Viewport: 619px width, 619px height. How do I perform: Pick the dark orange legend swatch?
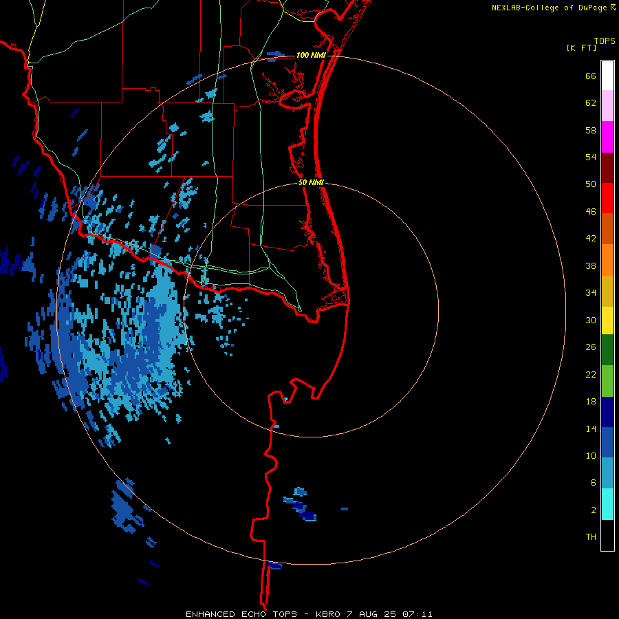coord(607,229)
